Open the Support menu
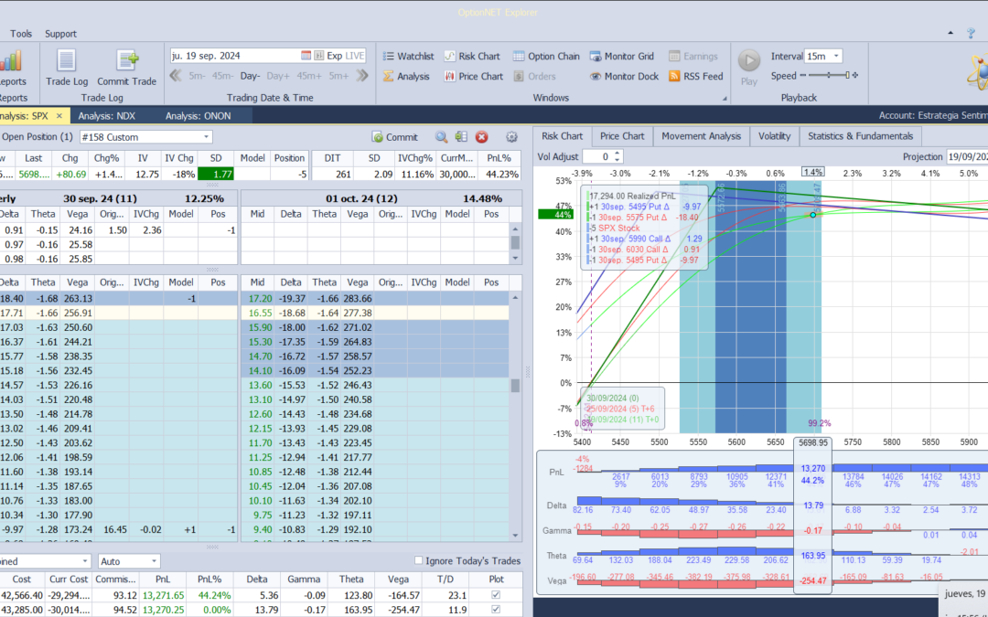 [60, 34]
